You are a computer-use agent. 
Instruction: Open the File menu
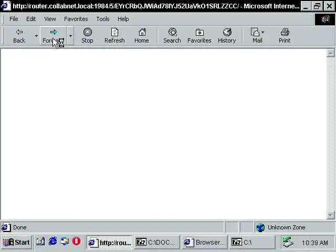pos(14,19)
